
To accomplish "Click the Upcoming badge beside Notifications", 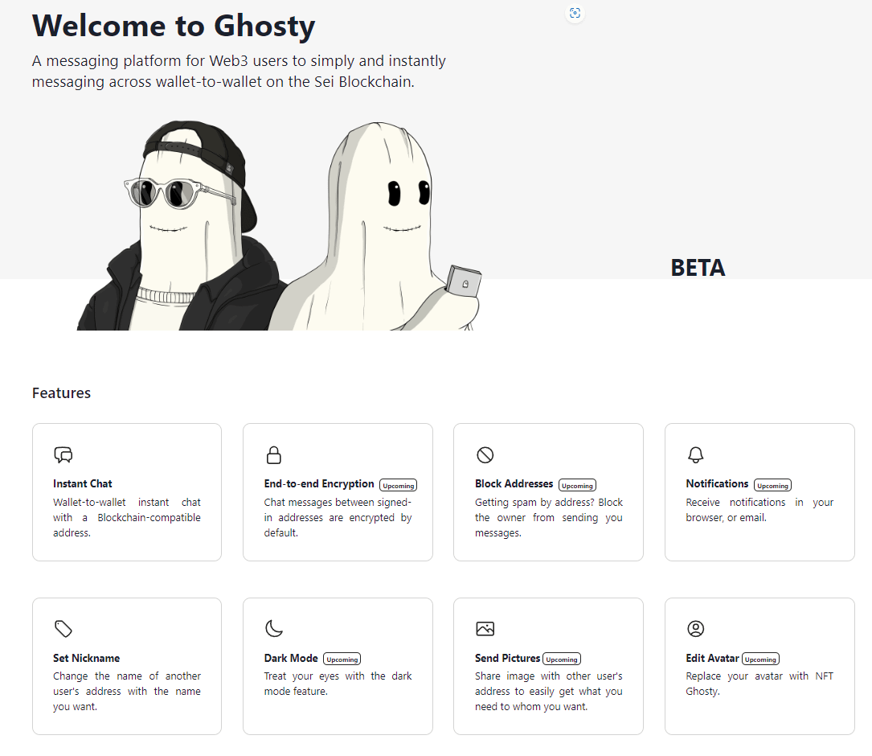I will 772,486.
